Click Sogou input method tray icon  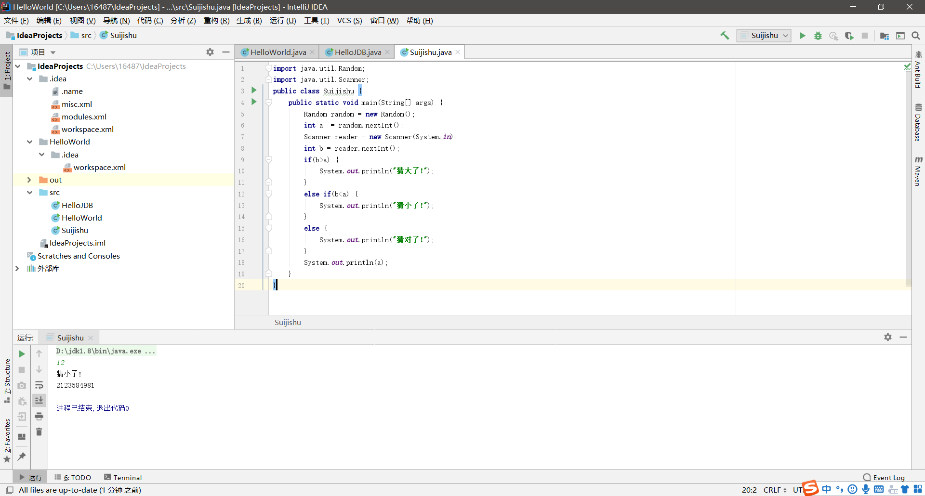810,488
